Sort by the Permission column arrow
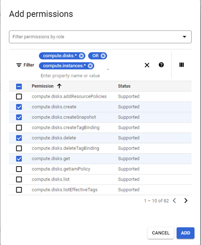This screenshot has height=245, width=201. pos(59,86)
